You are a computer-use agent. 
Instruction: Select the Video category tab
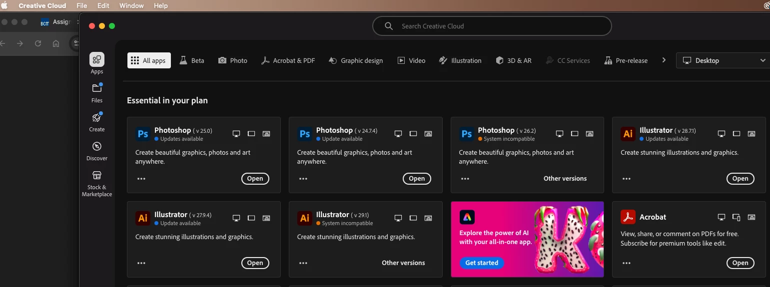click(411, 60)
